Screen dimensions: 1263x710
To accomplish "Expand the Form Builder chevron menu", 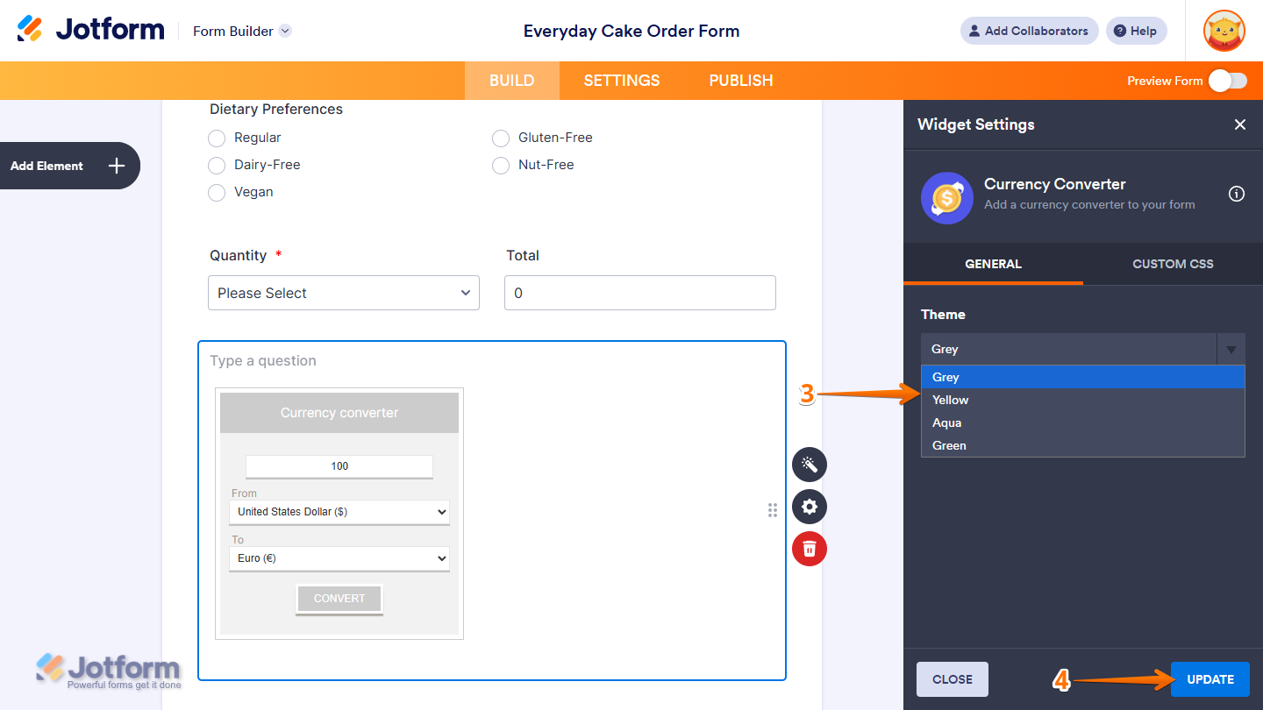I will [x=284, y=31].
